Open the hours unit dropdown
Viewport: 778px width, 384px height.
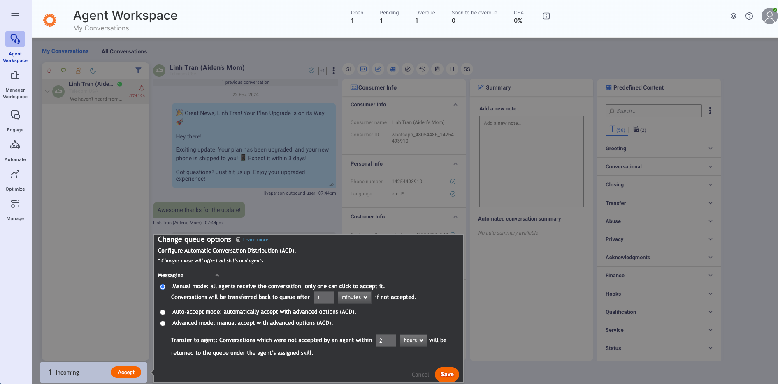[413, 340]
